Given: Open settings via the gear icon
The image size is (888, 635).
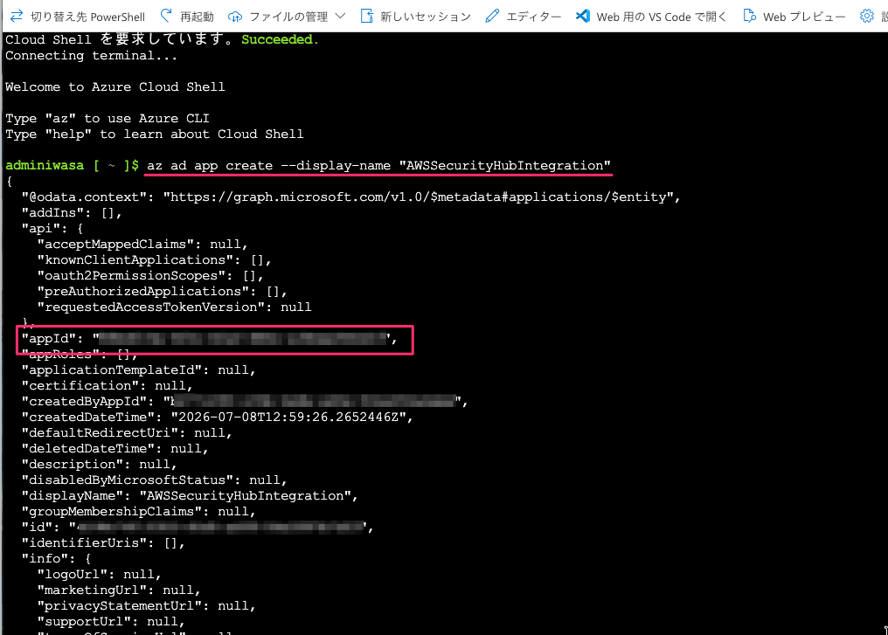Looking at the screenshot, I should [x=866, y=16].
